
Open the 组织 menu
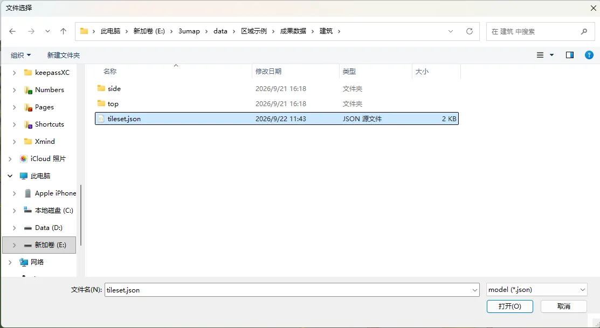(x=20, y=55)
